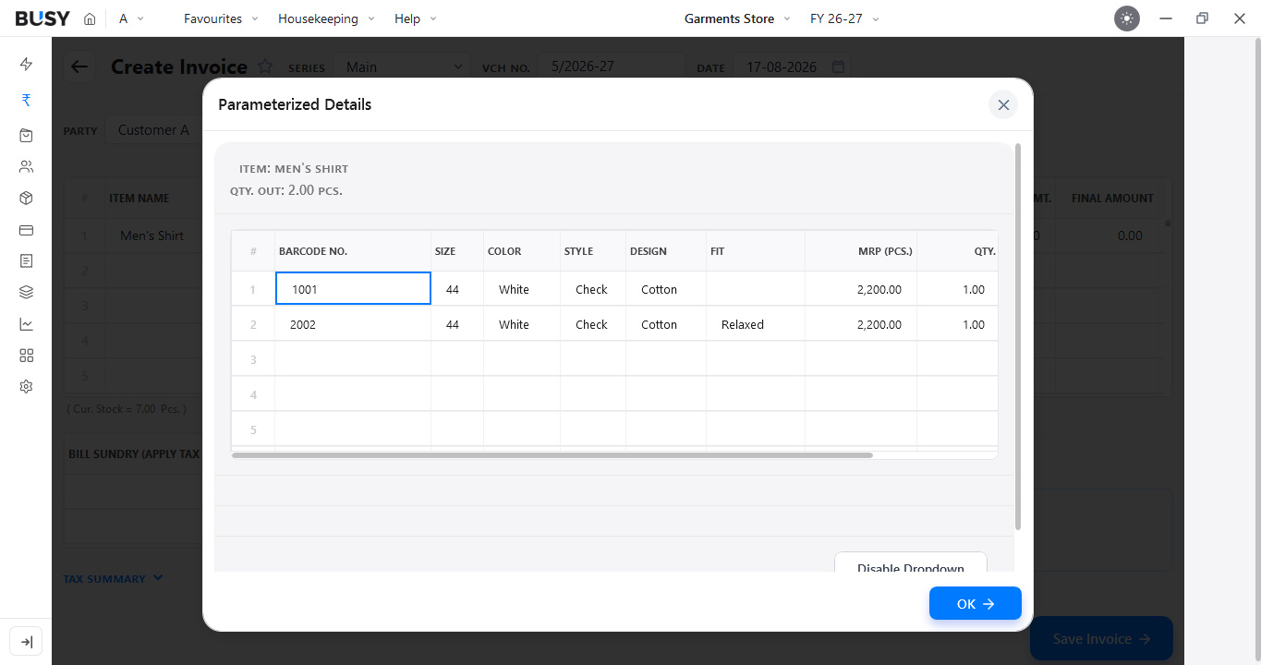Click the Party field Customer A
This screenshot has width=1261, height=665.
pyautogui.click(x=153, y=130)
